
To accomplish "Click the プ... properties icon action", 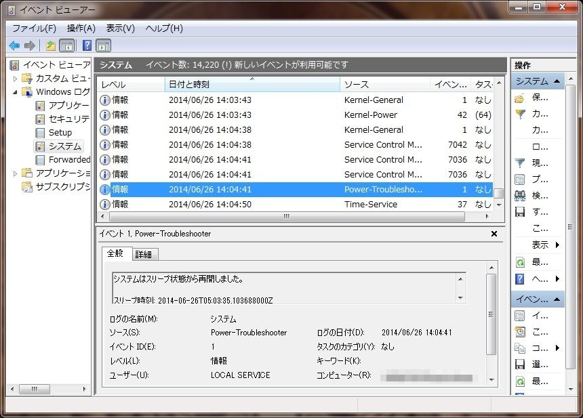I will click(520, 180).
